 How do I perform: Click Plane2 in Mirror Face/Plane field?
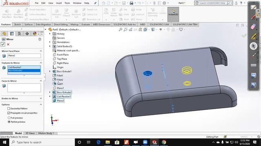pyautogui.click(x=24, y=56)
